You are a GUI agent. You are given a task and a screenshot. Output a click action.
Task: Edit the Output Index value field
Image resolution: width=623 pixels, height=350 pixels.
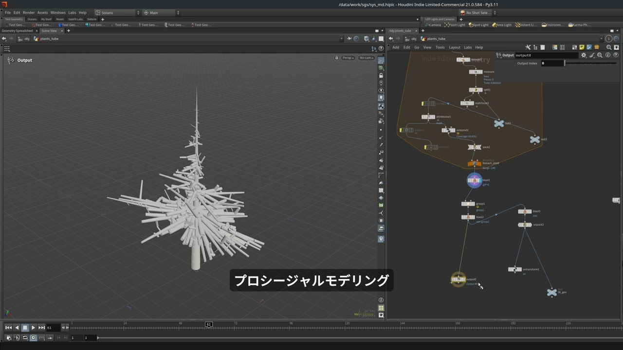coord(551,63)
